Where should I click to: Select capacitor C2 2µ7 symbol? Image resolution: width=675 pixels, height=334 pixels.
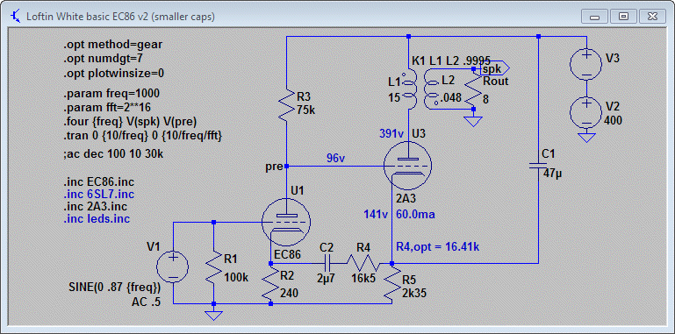coord(327,263)
